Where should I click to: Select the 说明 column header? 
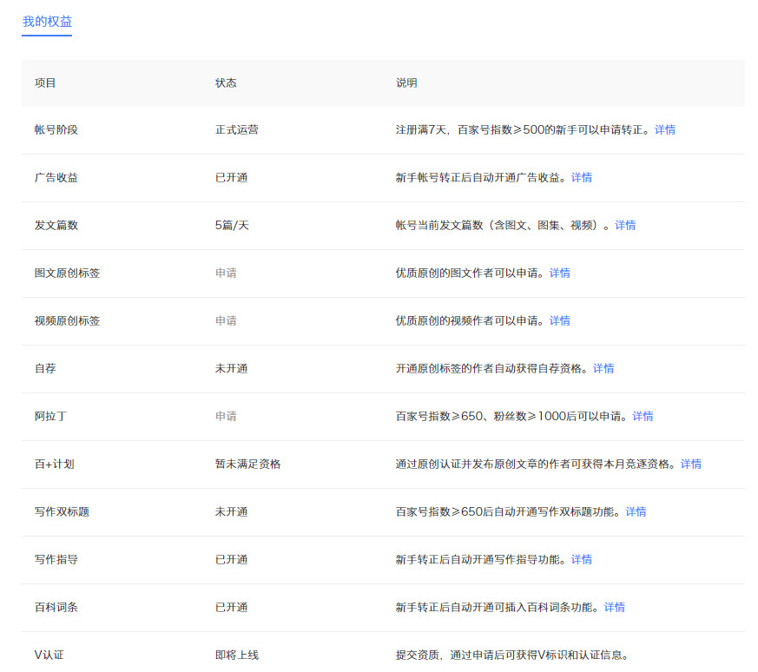point(406,83)
